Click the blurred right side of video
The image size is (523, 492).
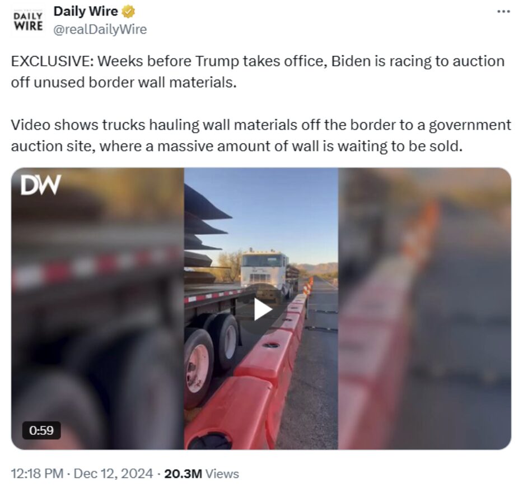coord(424,309)
